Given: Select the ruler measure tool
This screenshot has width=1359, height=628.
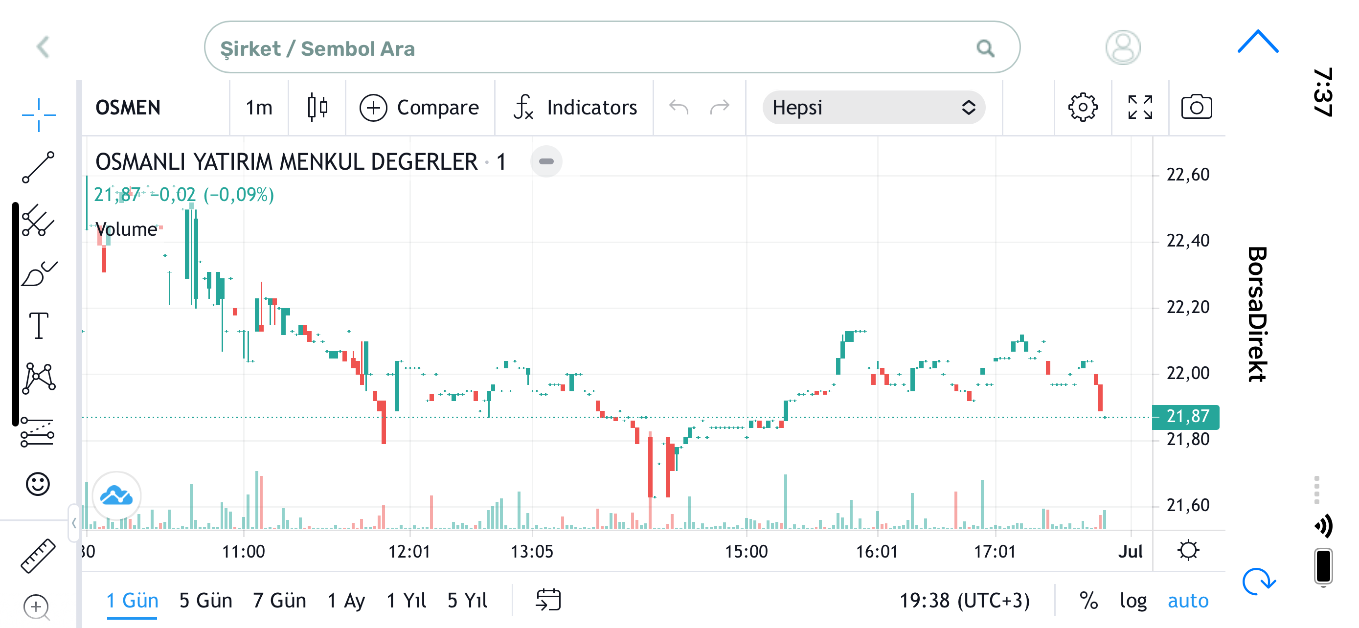Looking at the screenshot, I should point(38,555).
